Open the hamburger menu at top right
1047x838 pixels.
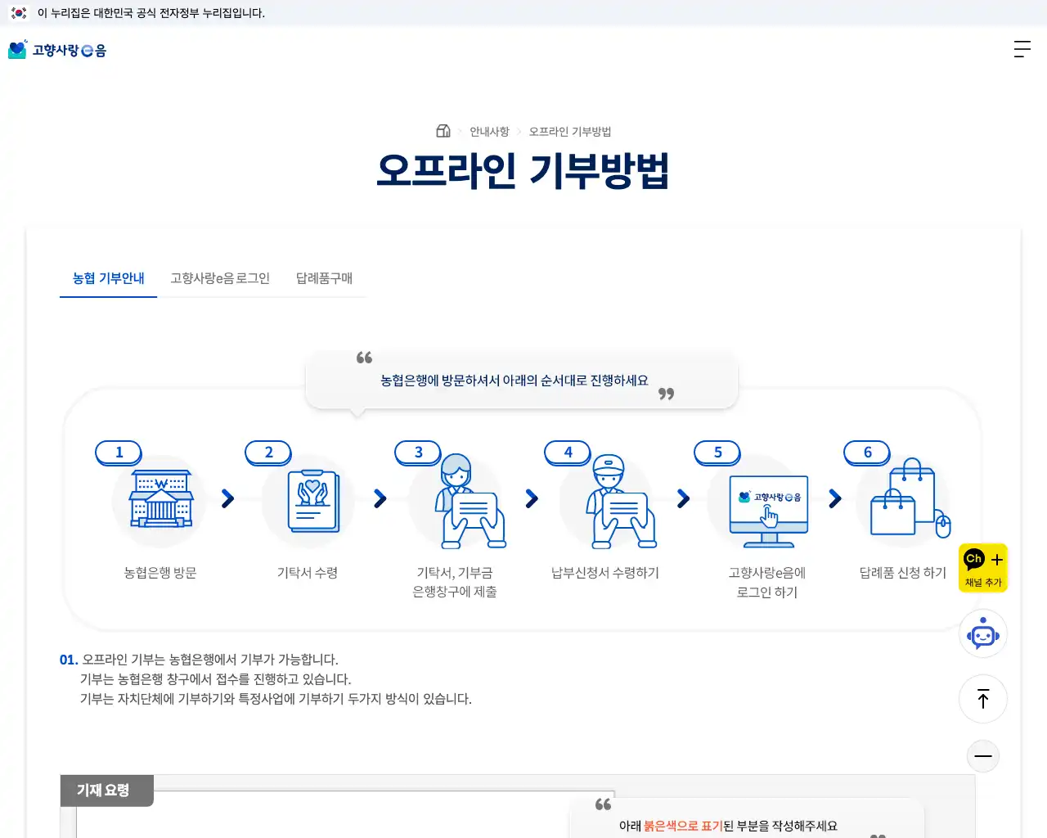pyautogui.click(x=1022, y=49)
